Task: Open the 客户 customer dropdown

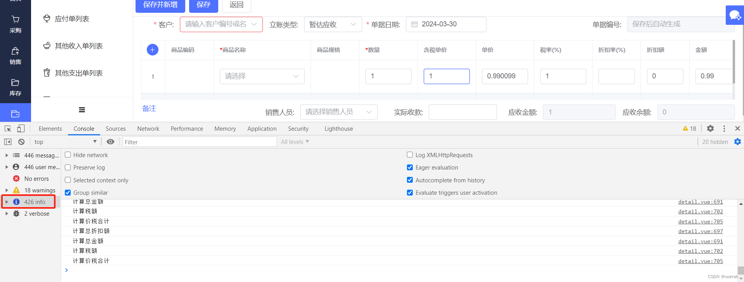Action: click(x=221, y=24)
